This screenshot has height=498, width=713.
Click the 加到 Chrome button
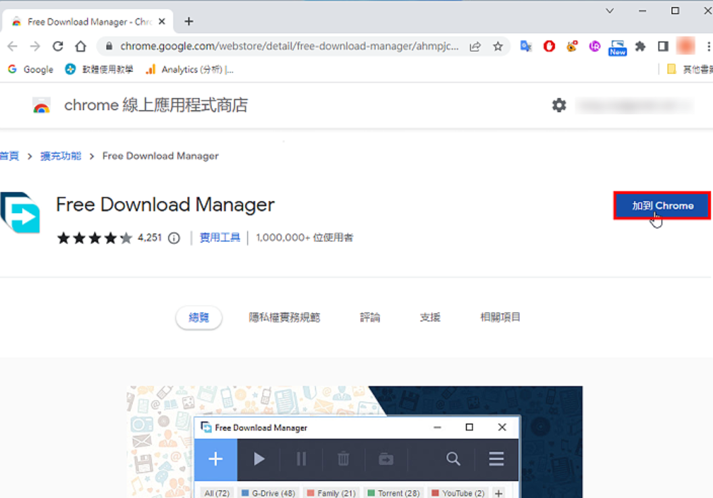tap(662, 206)
